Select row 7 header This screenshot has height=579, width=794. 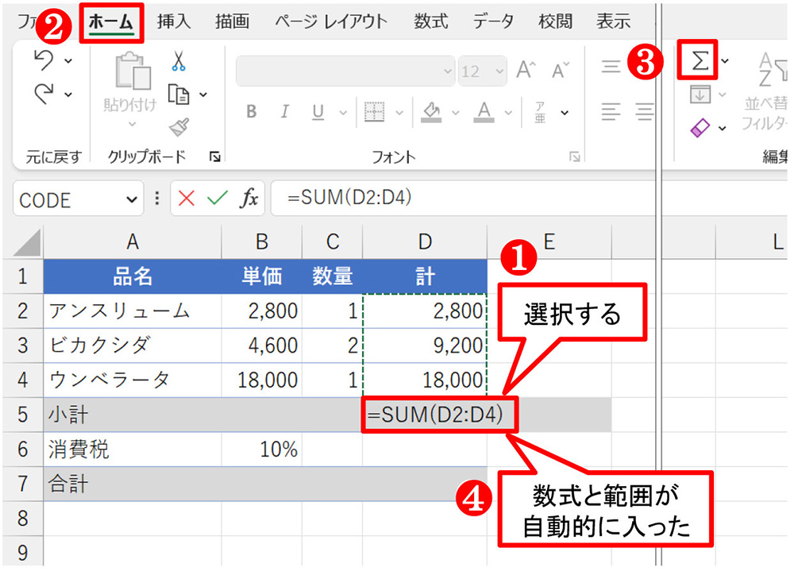coord(23,484)
